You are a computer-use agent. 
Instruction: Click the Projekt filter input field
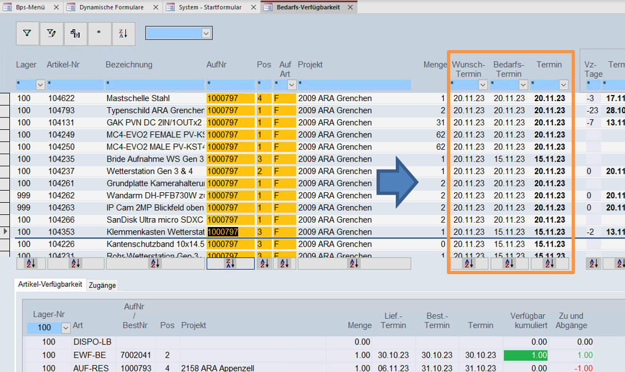(x=354, y=85)
